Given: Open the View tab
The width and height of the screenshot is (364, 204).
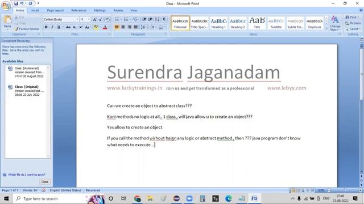Looking at the screenshot, I should tap(134, 10).
